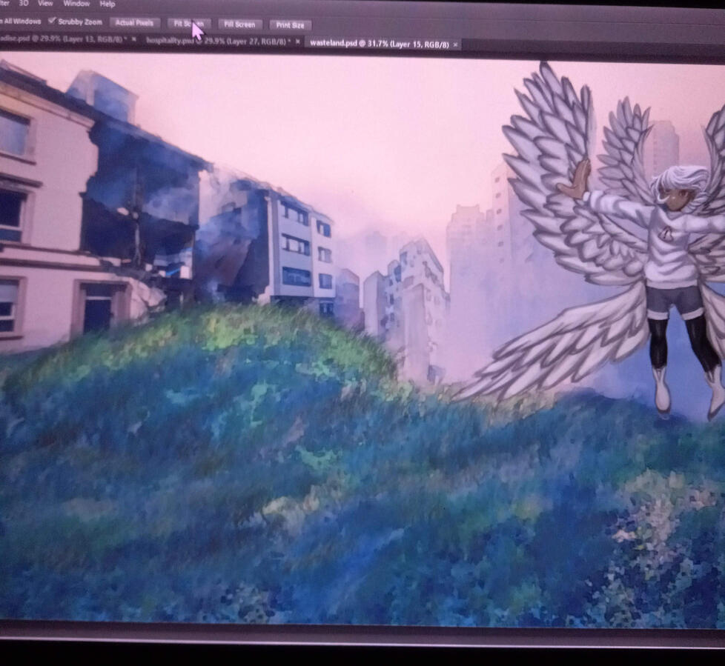
Task: Toggle the Scrubby Zoom checkbox
Action: coord(52,21)
